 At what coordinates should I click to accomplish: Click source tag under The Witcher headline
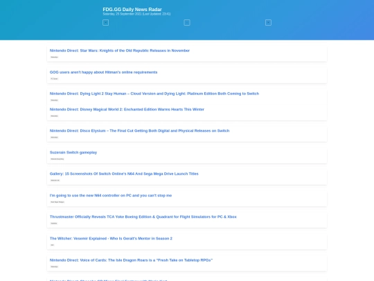52,245
